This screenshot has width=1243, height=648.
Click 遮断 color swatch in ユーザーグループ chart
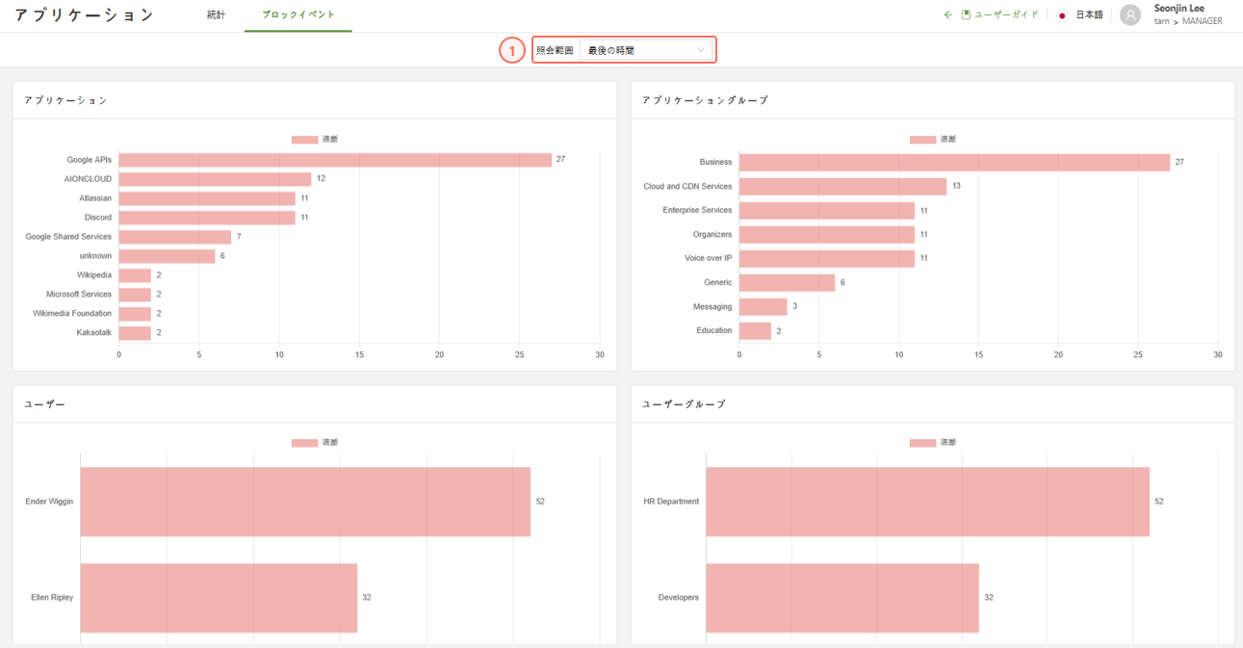922,443
